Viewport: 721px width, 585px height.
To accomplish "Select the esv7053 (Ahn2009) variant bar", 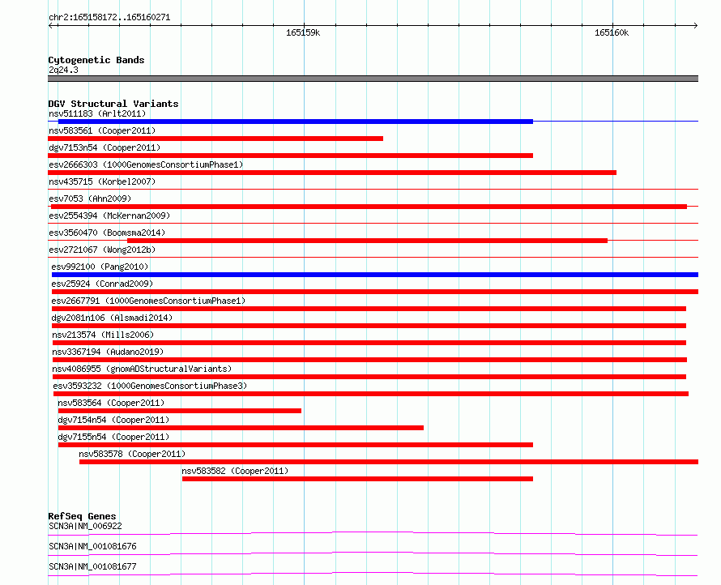I will tap(369, 207).
